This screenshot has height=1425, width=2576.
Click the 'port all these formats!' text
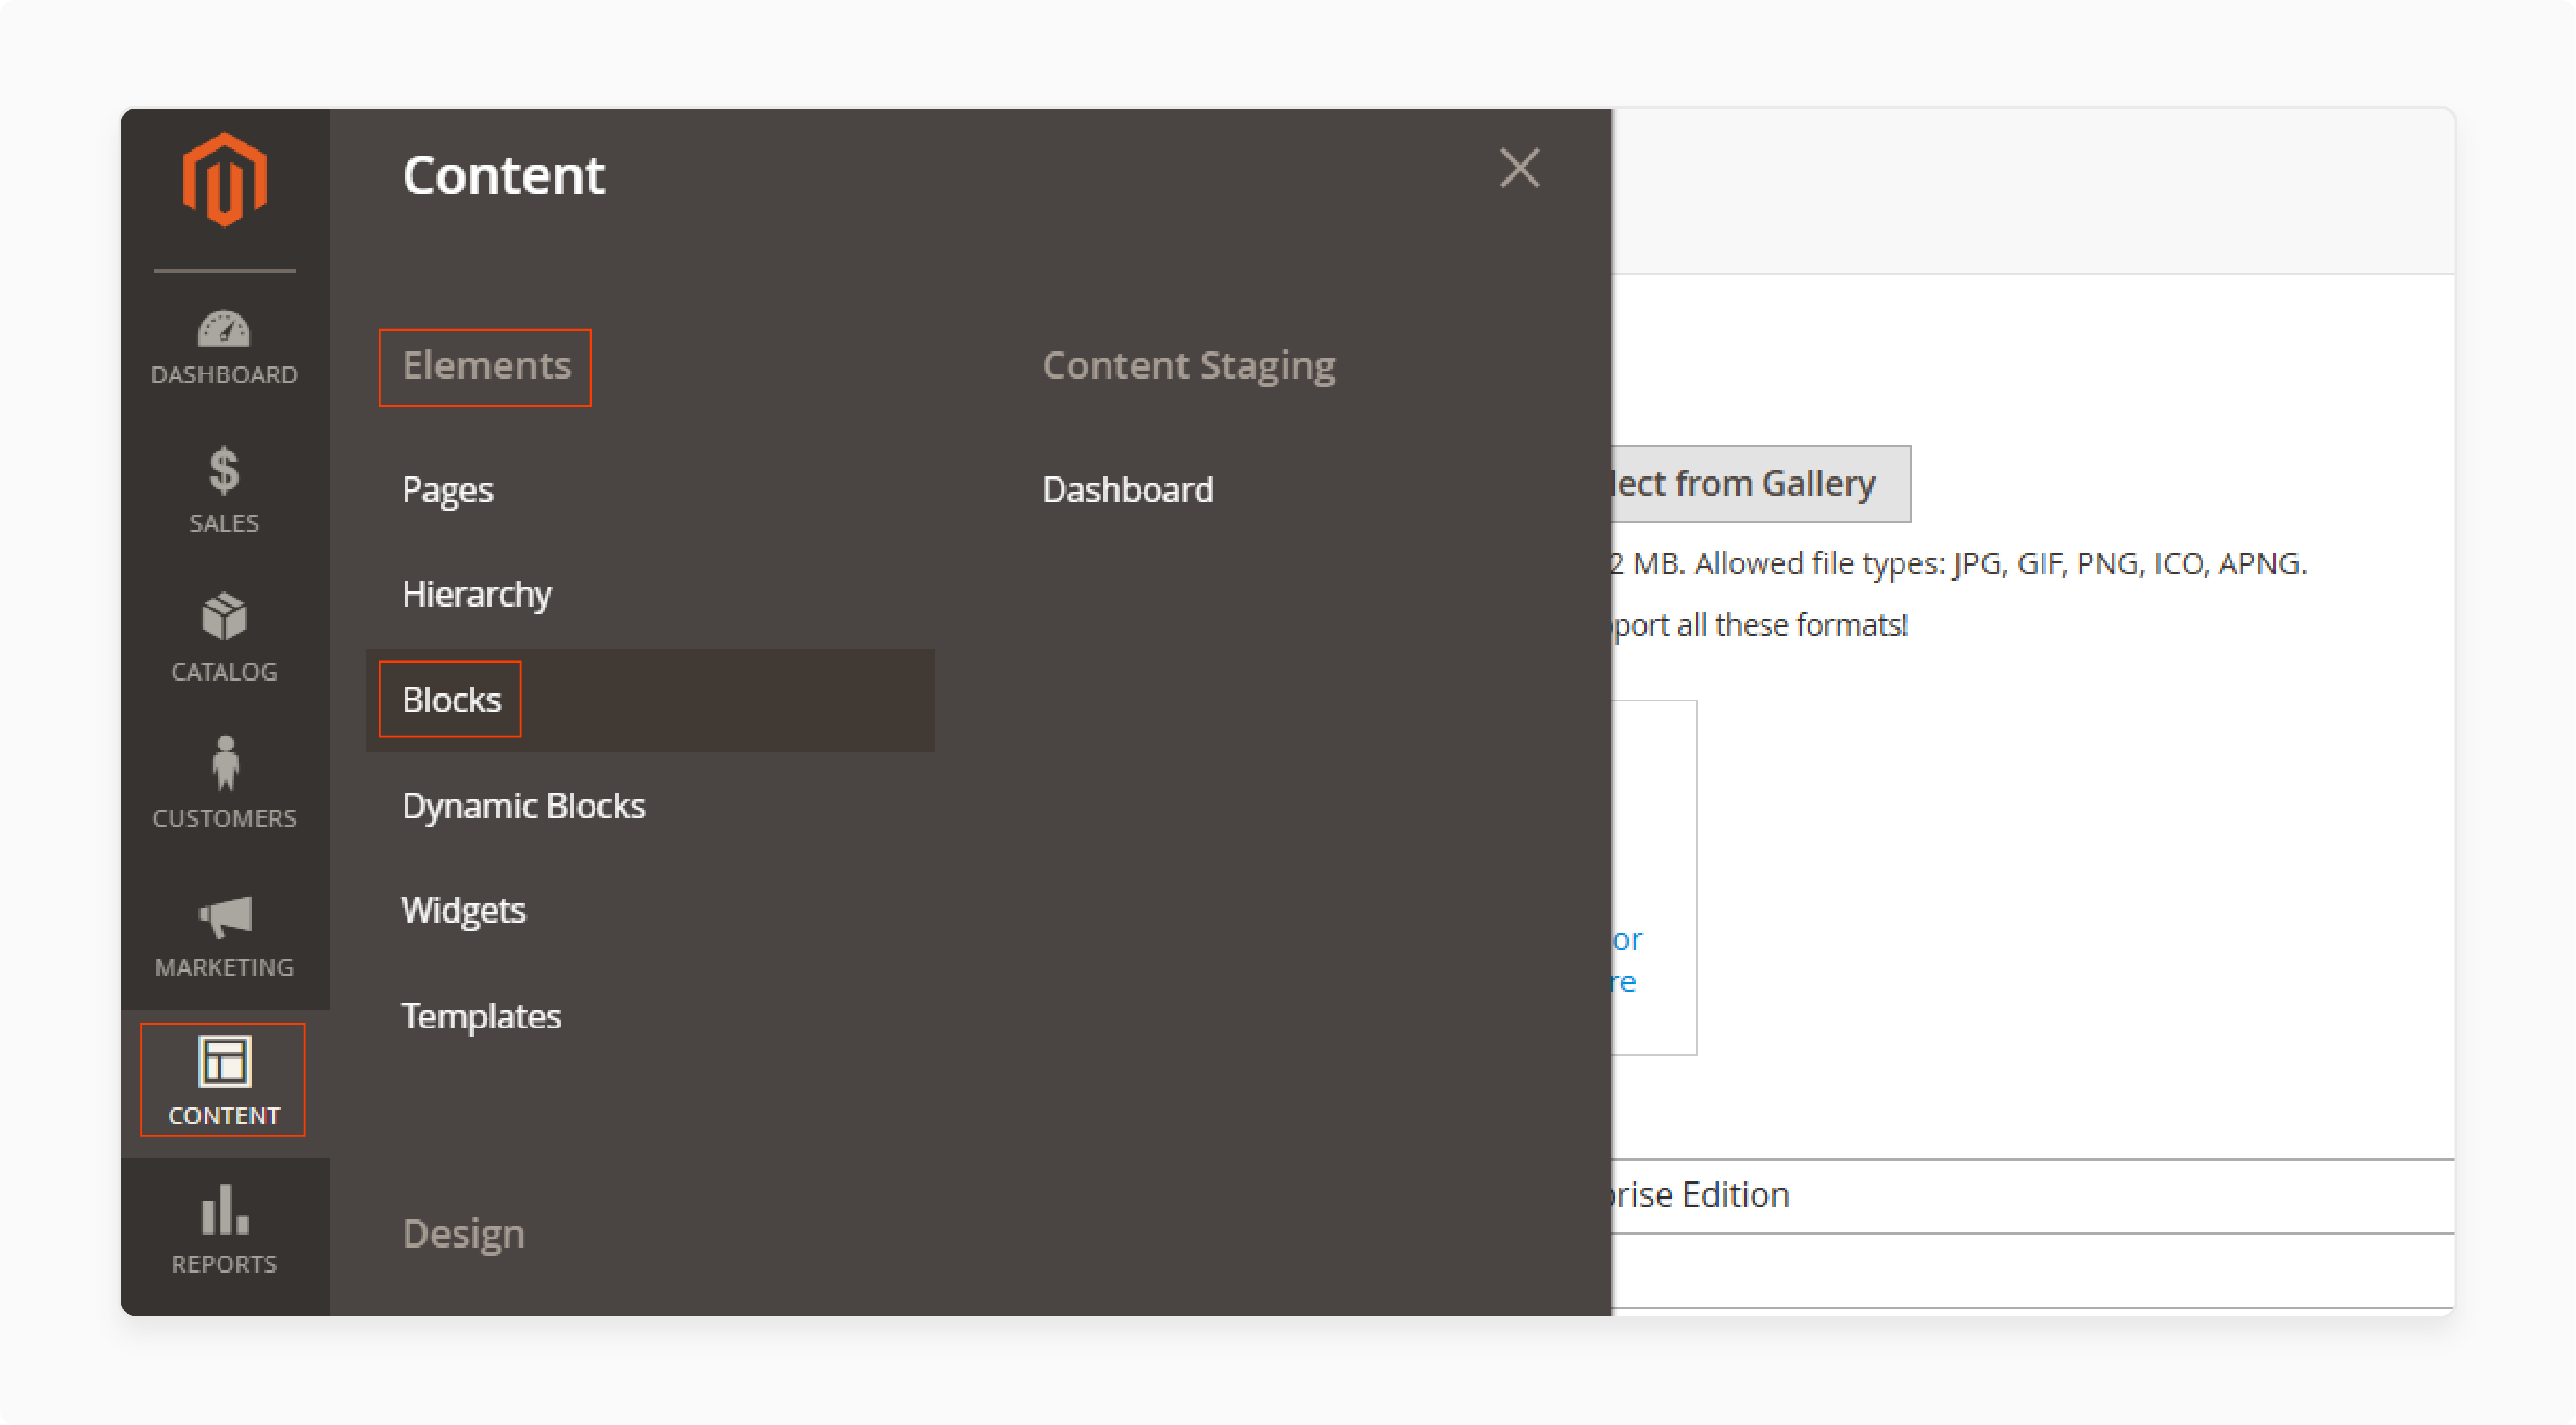coord(1760,625)
